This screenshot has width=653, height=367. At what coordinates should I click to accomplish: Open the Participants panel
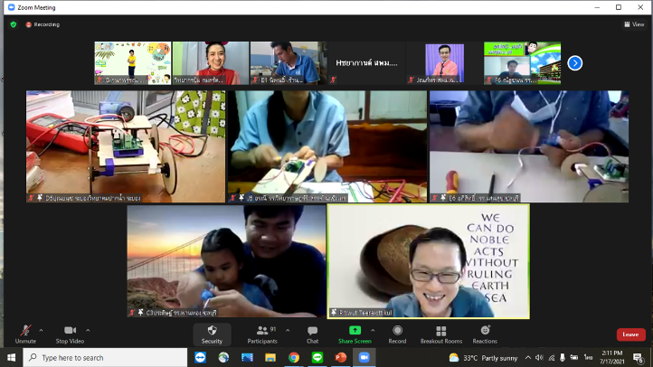coord(261,333)
